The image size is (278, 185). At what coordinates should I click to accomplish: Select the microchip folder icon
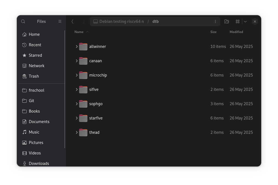(83, 75)
